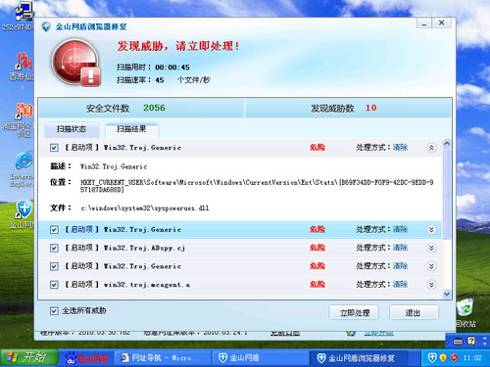Launch Internet Explorer from the desktop
This screenshot has height=367, width=490.
24,160
